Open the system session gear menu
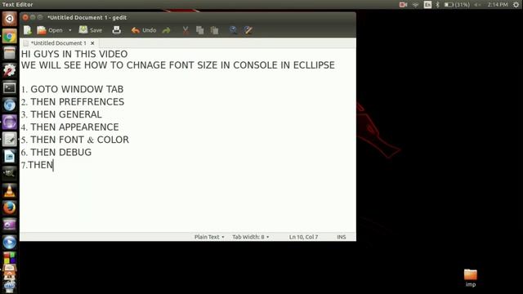The image size is (523, 294). pos(516,5)
